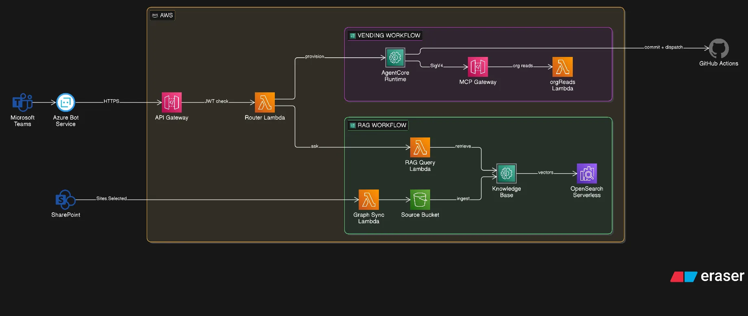Click the "API Gateway" node label
748x316 pixels.
tap(172, 118)
